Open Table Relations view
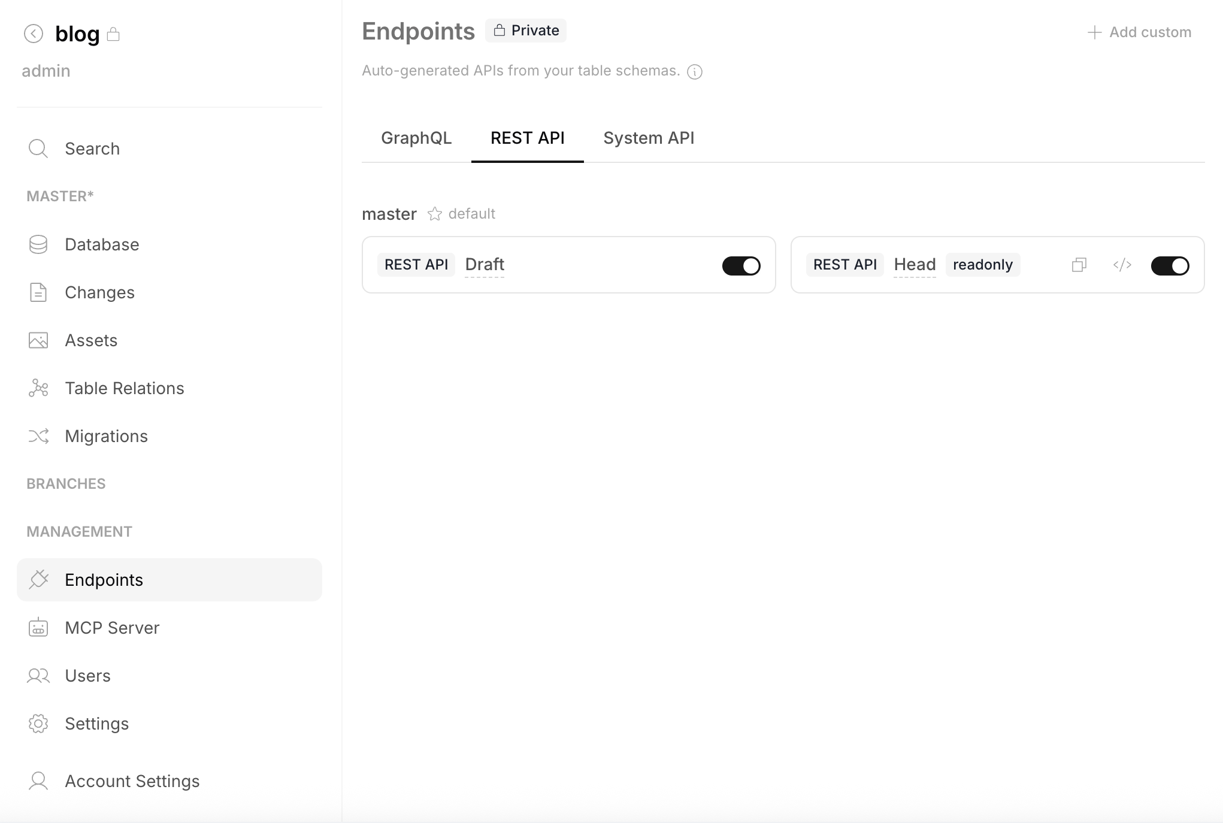1223x823 pixels. 124,388
